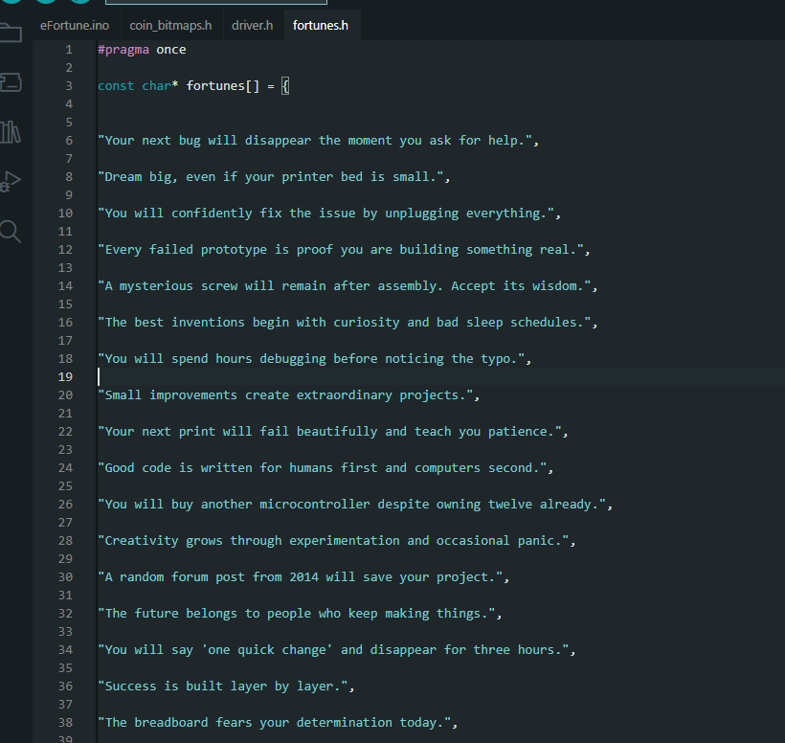This screenshot has width=785, height=743.
Task: Click 'You will spend hours debugging' line
Action: [314, 359]
